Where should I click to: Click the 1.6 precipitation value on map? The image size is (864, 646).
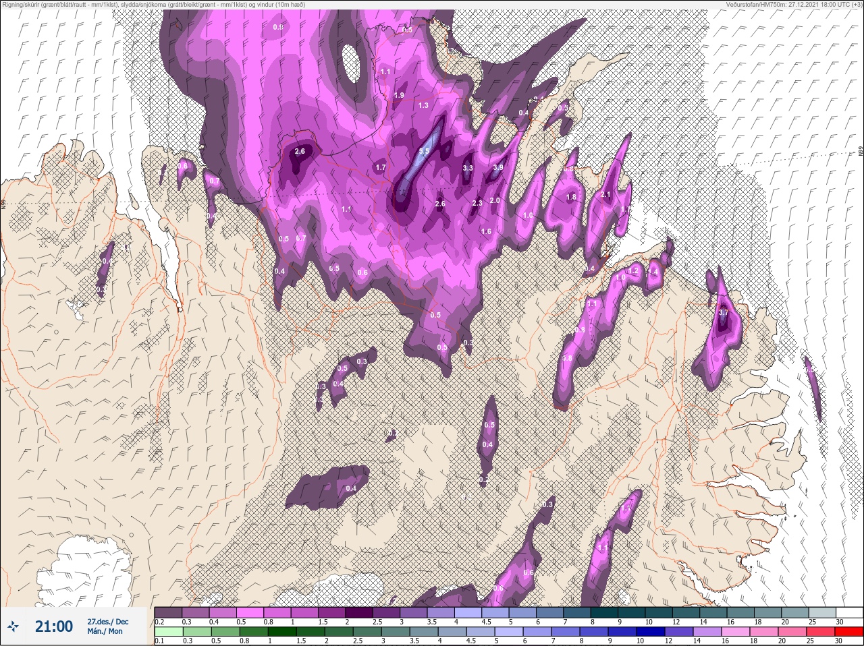click(486, 231)
